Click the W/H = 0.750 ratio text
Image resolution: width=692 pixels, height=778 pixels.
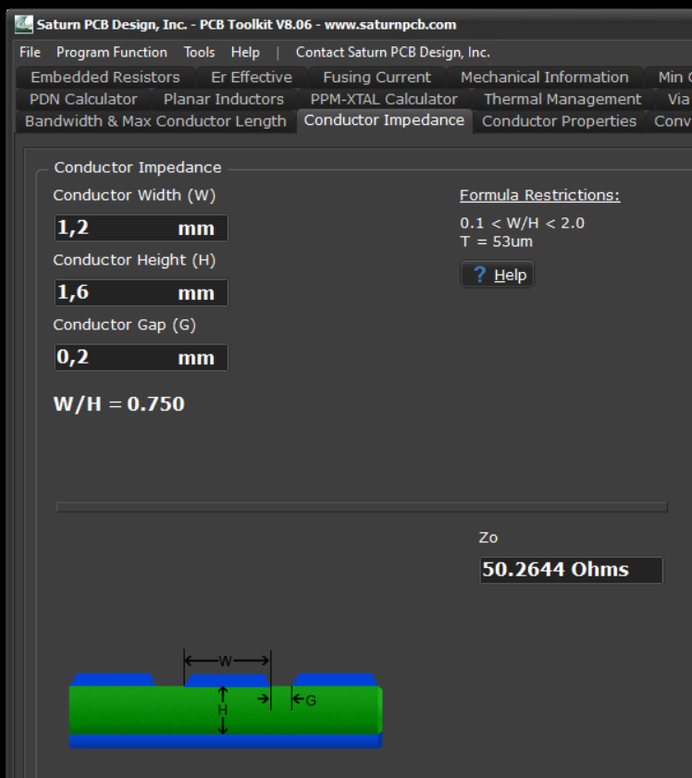(119, 403)
